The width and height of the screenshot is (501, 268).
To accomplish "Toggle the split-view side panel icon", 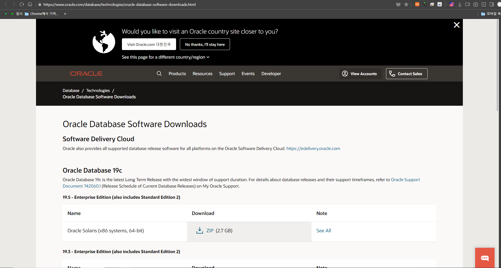I will [x=492, y=4].
